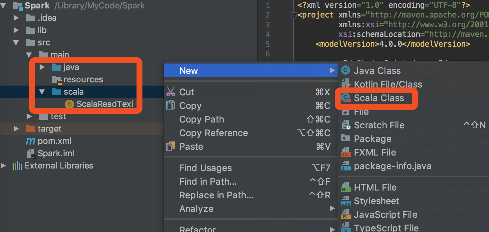This screenshot has width=489, height=232.
Task: Collapse the Spark project root node
Action: 3,6
